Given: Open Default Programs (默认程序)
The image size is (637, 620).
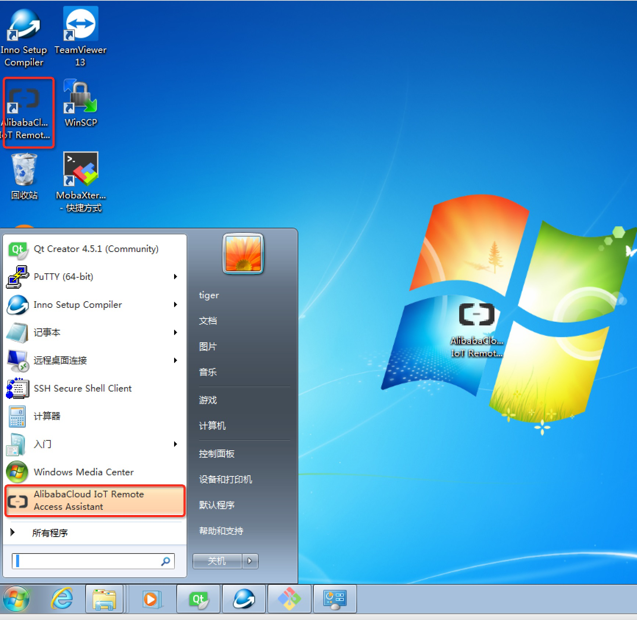Looking at the screenshot, I should pos(217,505).
